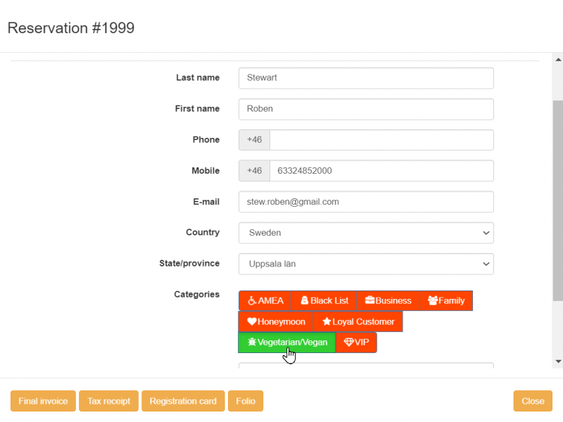Image resolution: width=563 pixels, height=422 pixels.
Task: Click the scrollbar down arrow
Action: click(x=558, y=362)
